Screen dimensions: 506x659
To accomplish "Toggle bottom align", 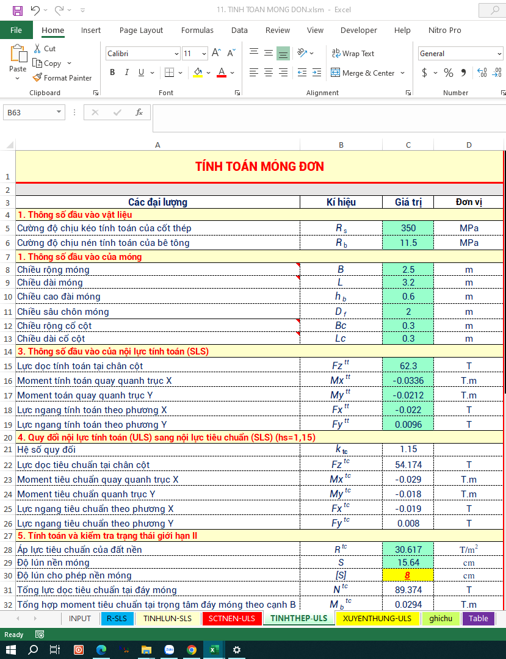I will click(283, 53).
